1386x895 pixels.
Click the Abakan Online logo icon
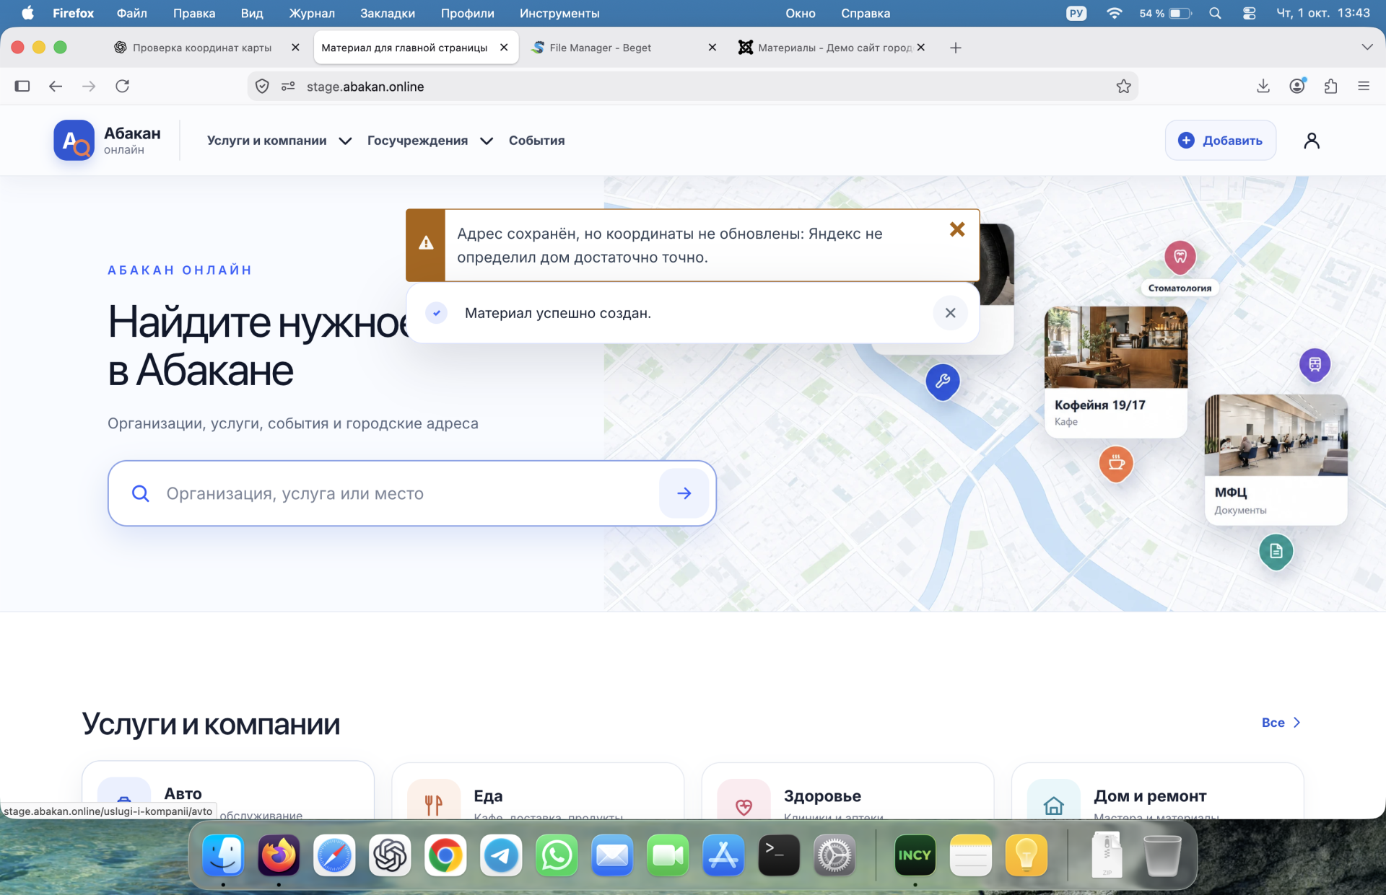74,140
